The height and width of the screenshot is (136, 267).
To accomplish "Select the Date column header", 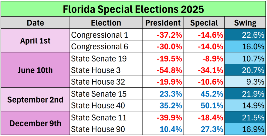I will pyautogui.click(x=35, y=23).
